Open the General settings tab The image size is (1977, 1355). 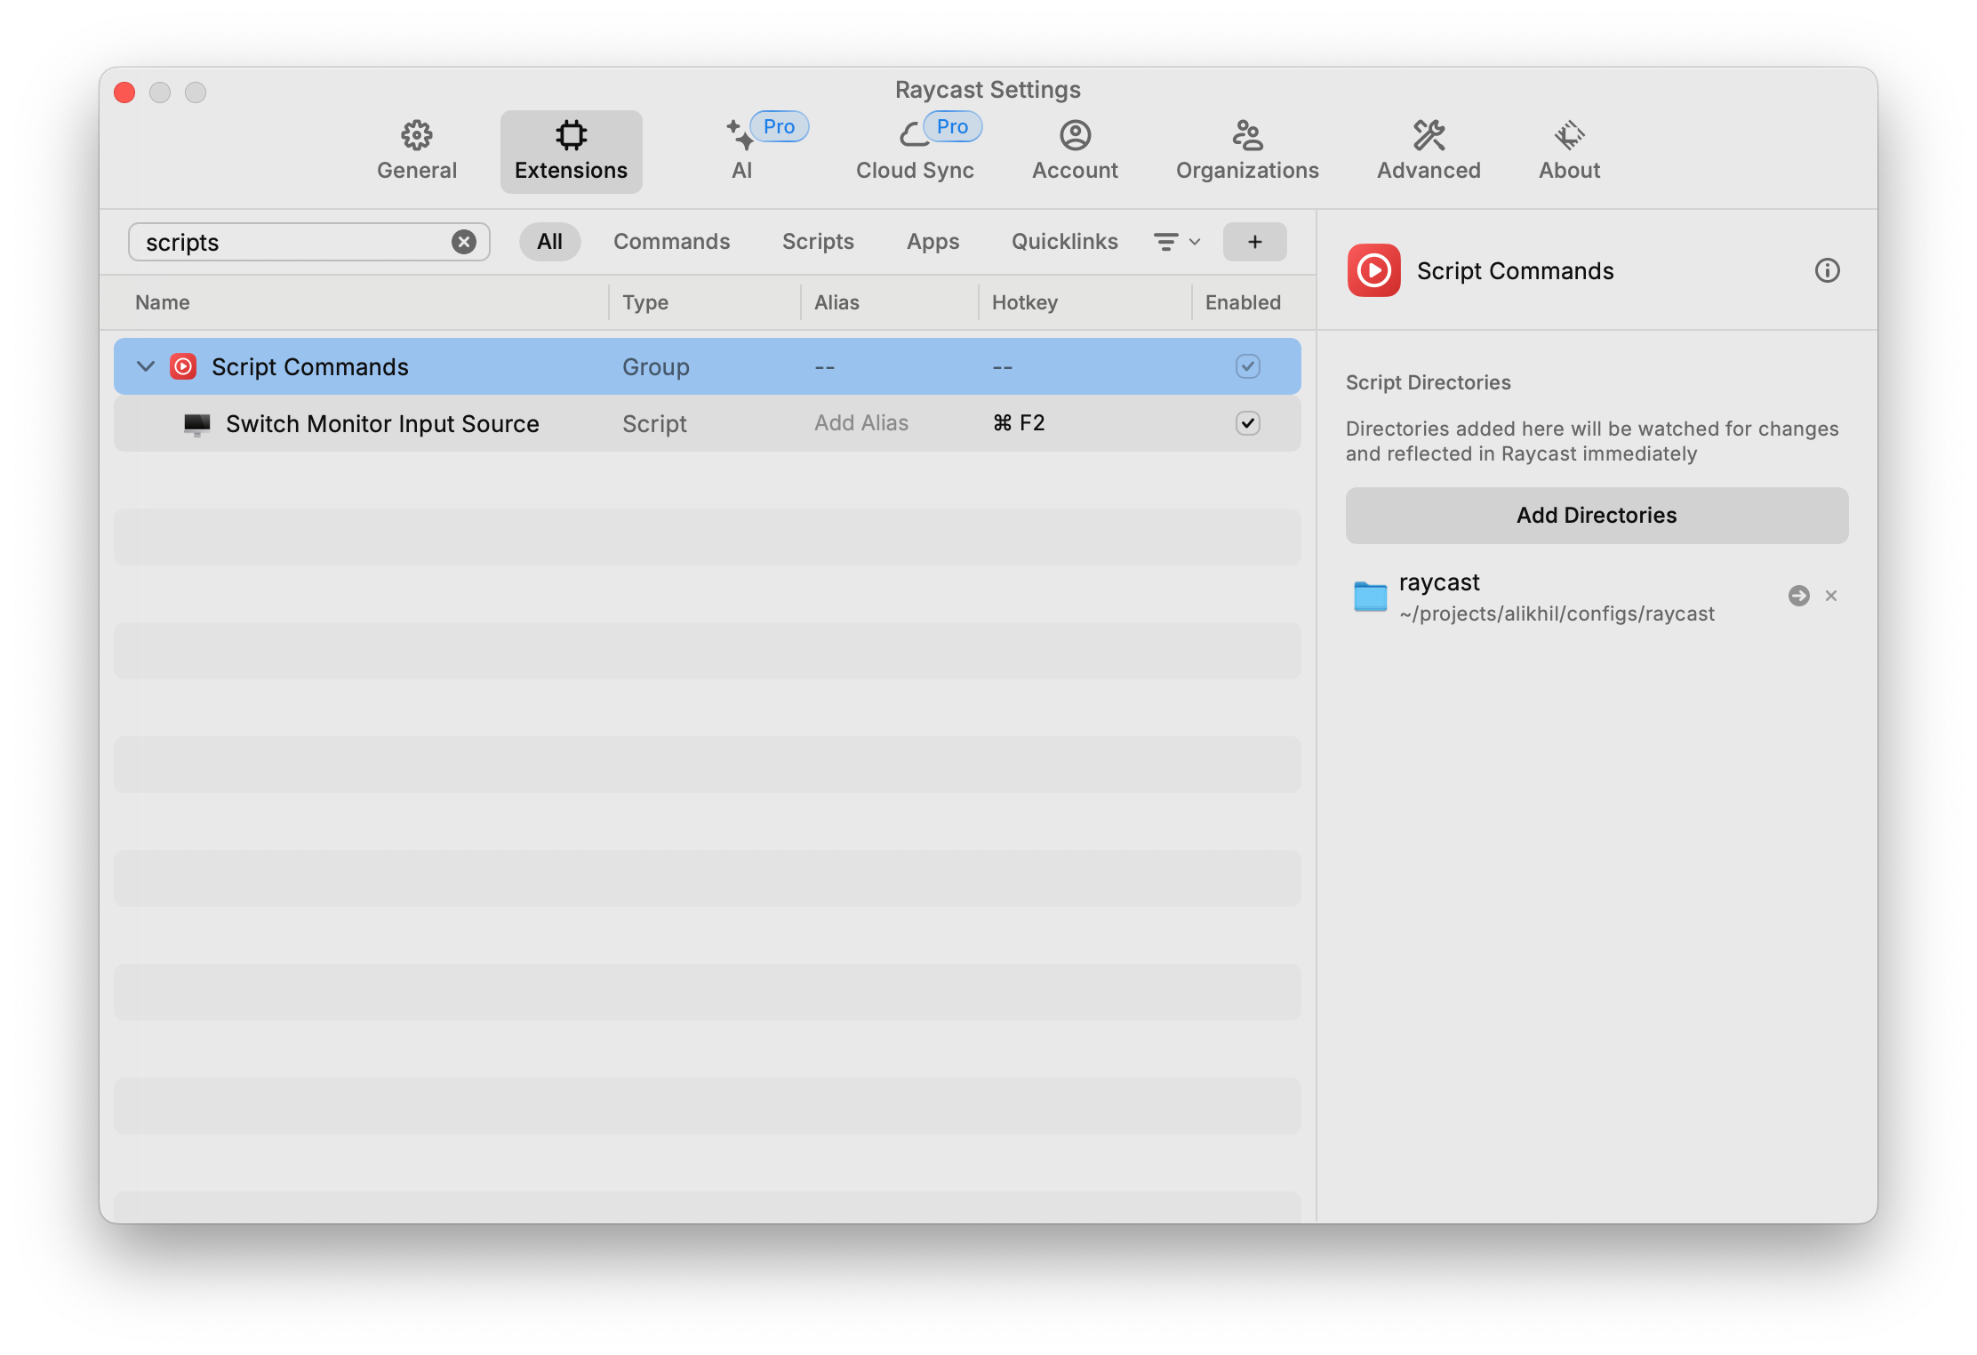(x=416, y=151)
